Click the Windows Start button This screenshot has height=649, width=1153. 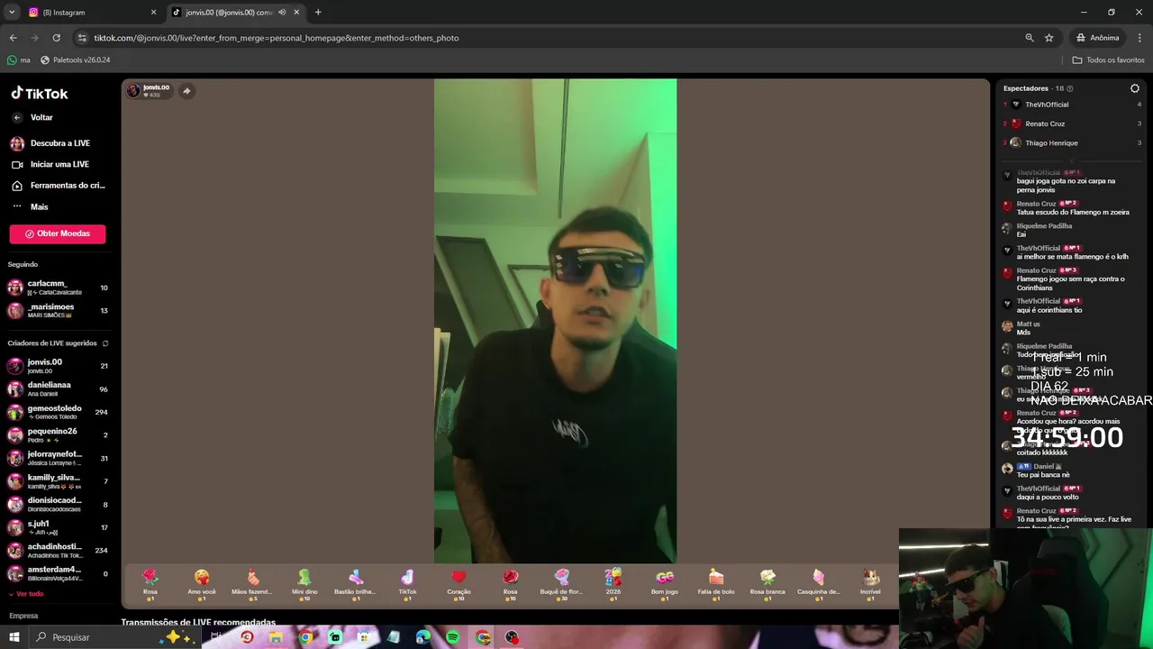[x=14, y=637]
